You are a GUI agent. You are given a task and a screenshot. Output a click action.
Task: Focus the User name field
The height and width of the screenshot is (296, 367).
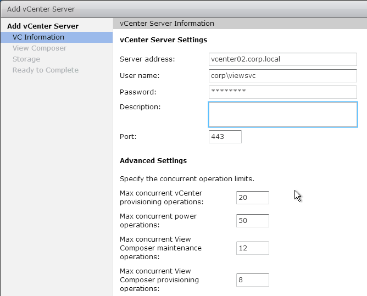283,76
